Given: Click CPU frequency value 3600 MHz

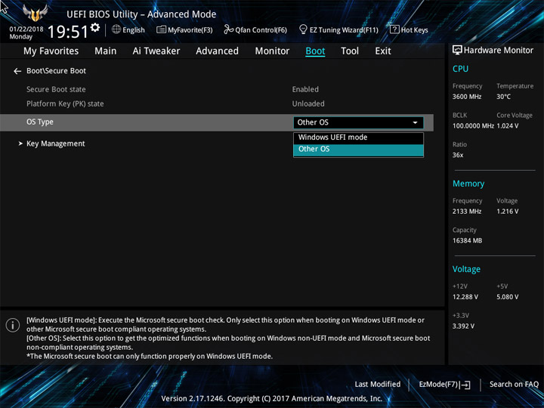Looking at the screenshot, I should (x=467, y=97).
